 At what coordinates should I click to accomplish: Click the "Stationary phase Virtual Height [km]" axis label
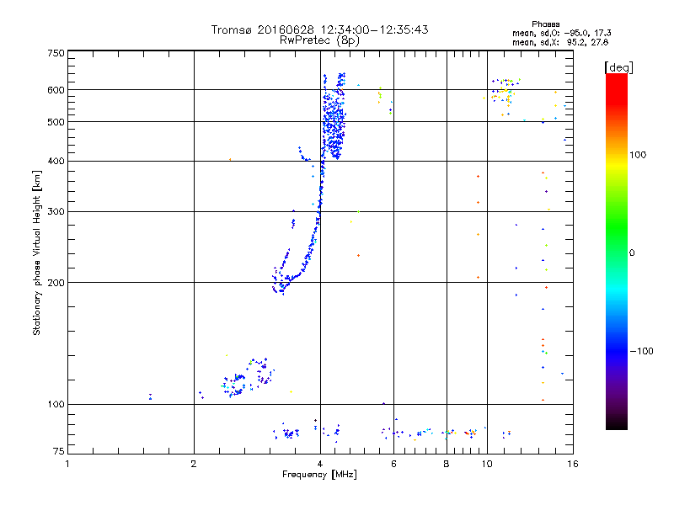tap(37, 253)
